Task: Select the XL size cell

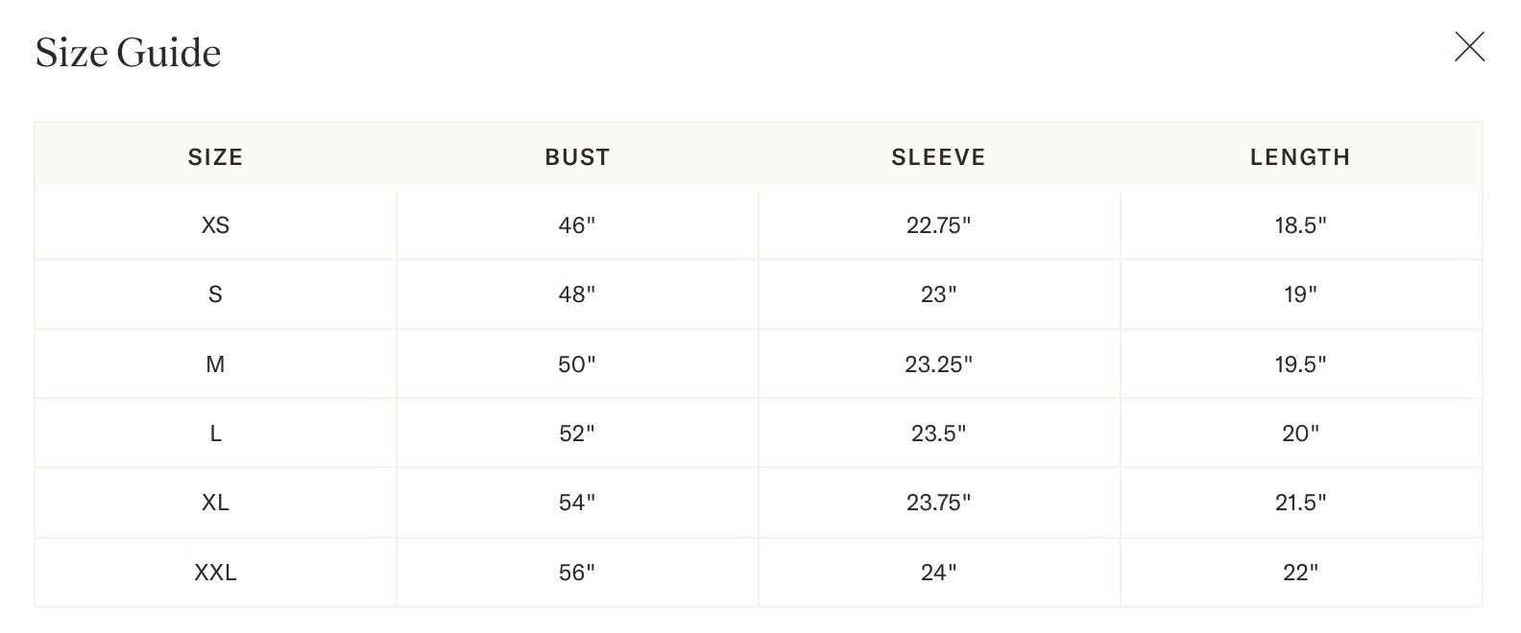Action: click(x=215, y=503)
